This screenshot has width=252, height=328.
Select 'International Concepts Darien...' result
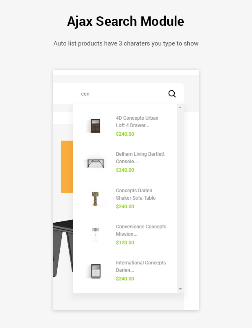(141, 266)
